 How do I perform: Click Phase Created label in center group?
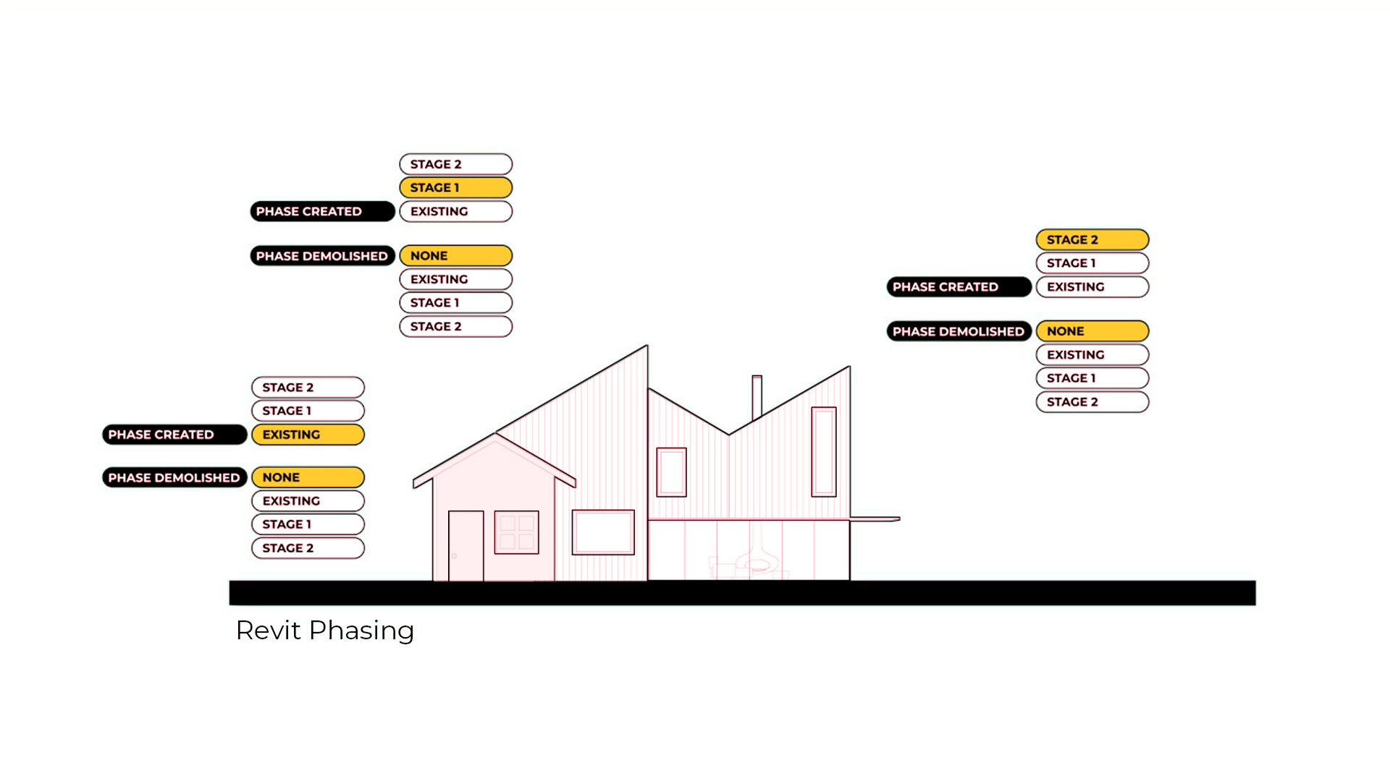(x=323, y=211)
